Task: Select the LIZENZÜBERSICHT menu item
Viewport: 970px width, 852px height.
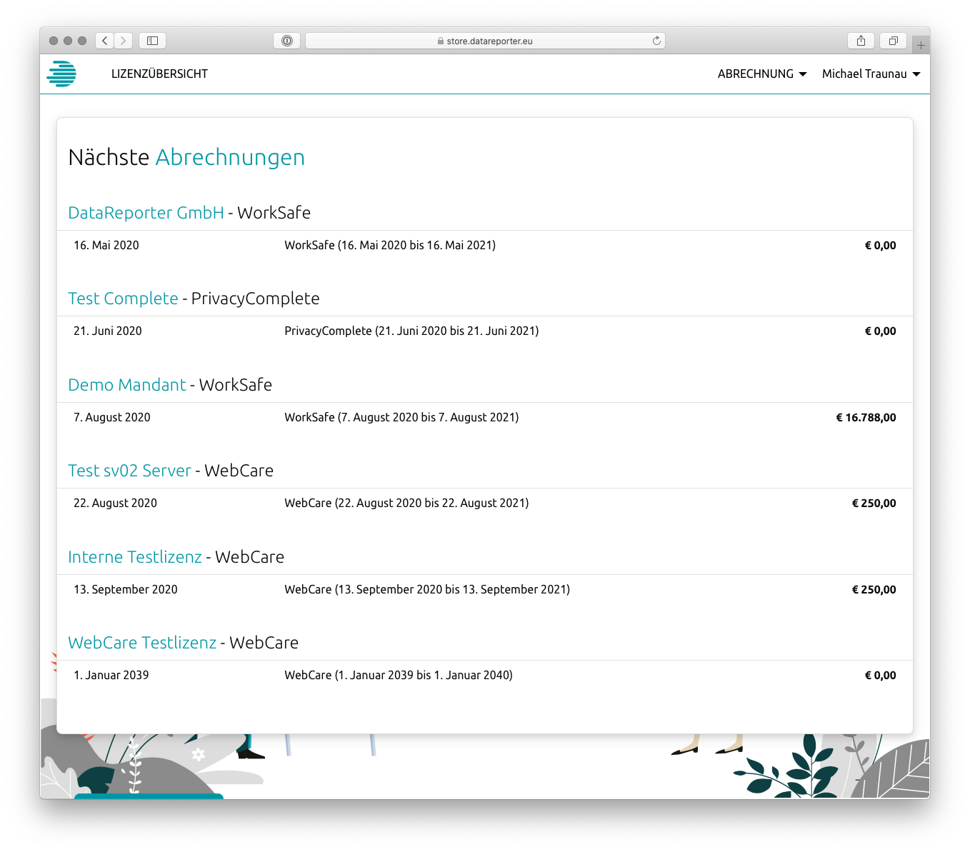Action: (x=159, y=74)
